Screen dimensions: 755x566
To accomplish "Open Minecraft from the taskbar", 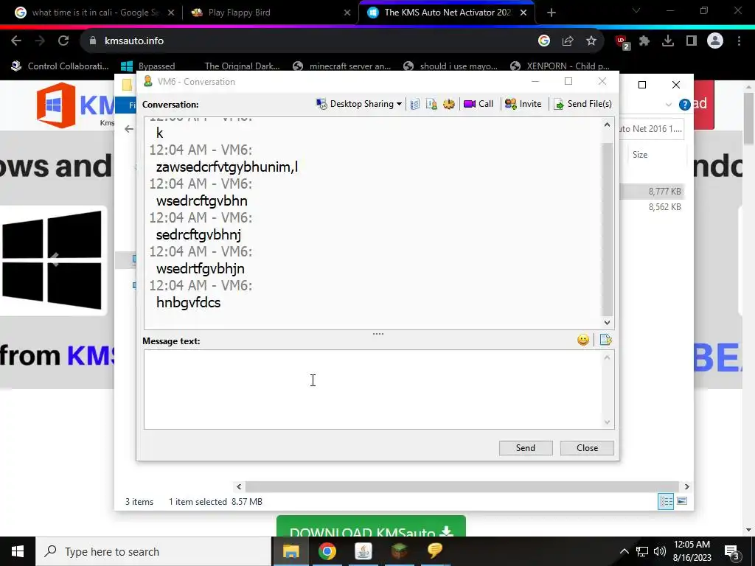I will 399,551.
